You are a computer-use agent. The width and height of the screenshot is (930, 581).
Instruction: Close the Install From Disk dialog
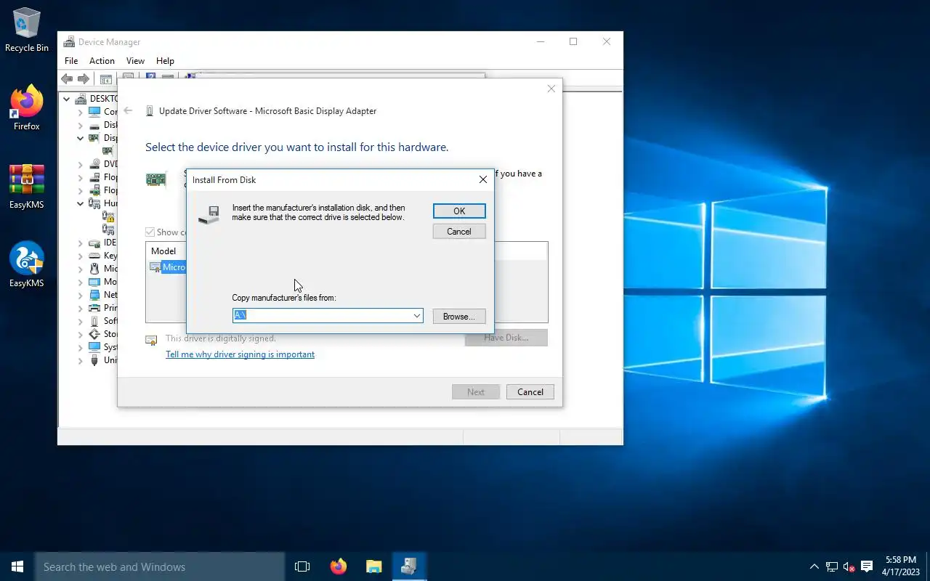[x=483, y=179]
